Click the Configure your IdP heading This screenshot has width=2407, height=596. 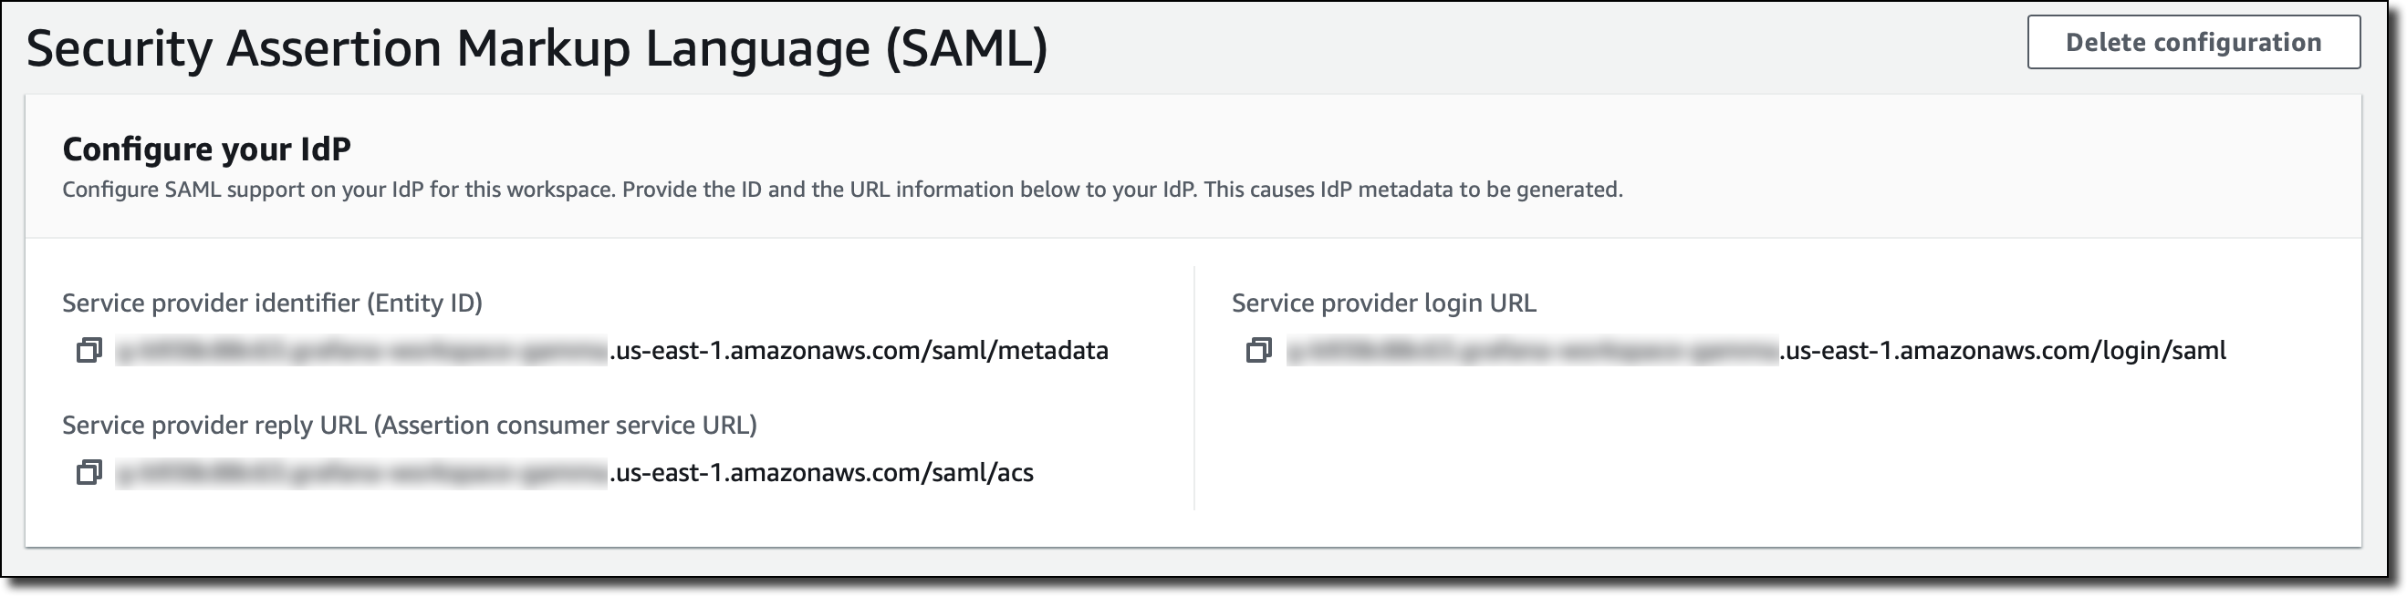[206, 149]
